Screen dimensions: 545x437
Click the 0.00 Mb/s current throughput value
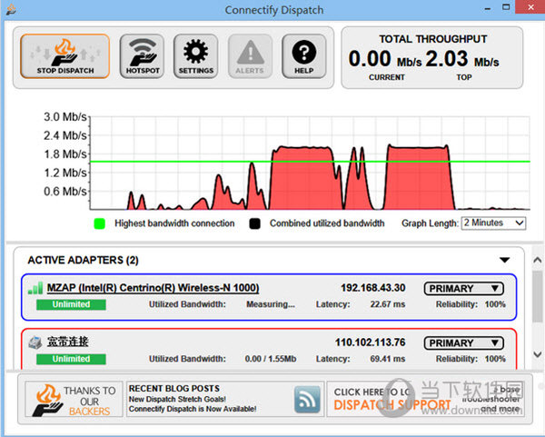[x=385, y=59]
